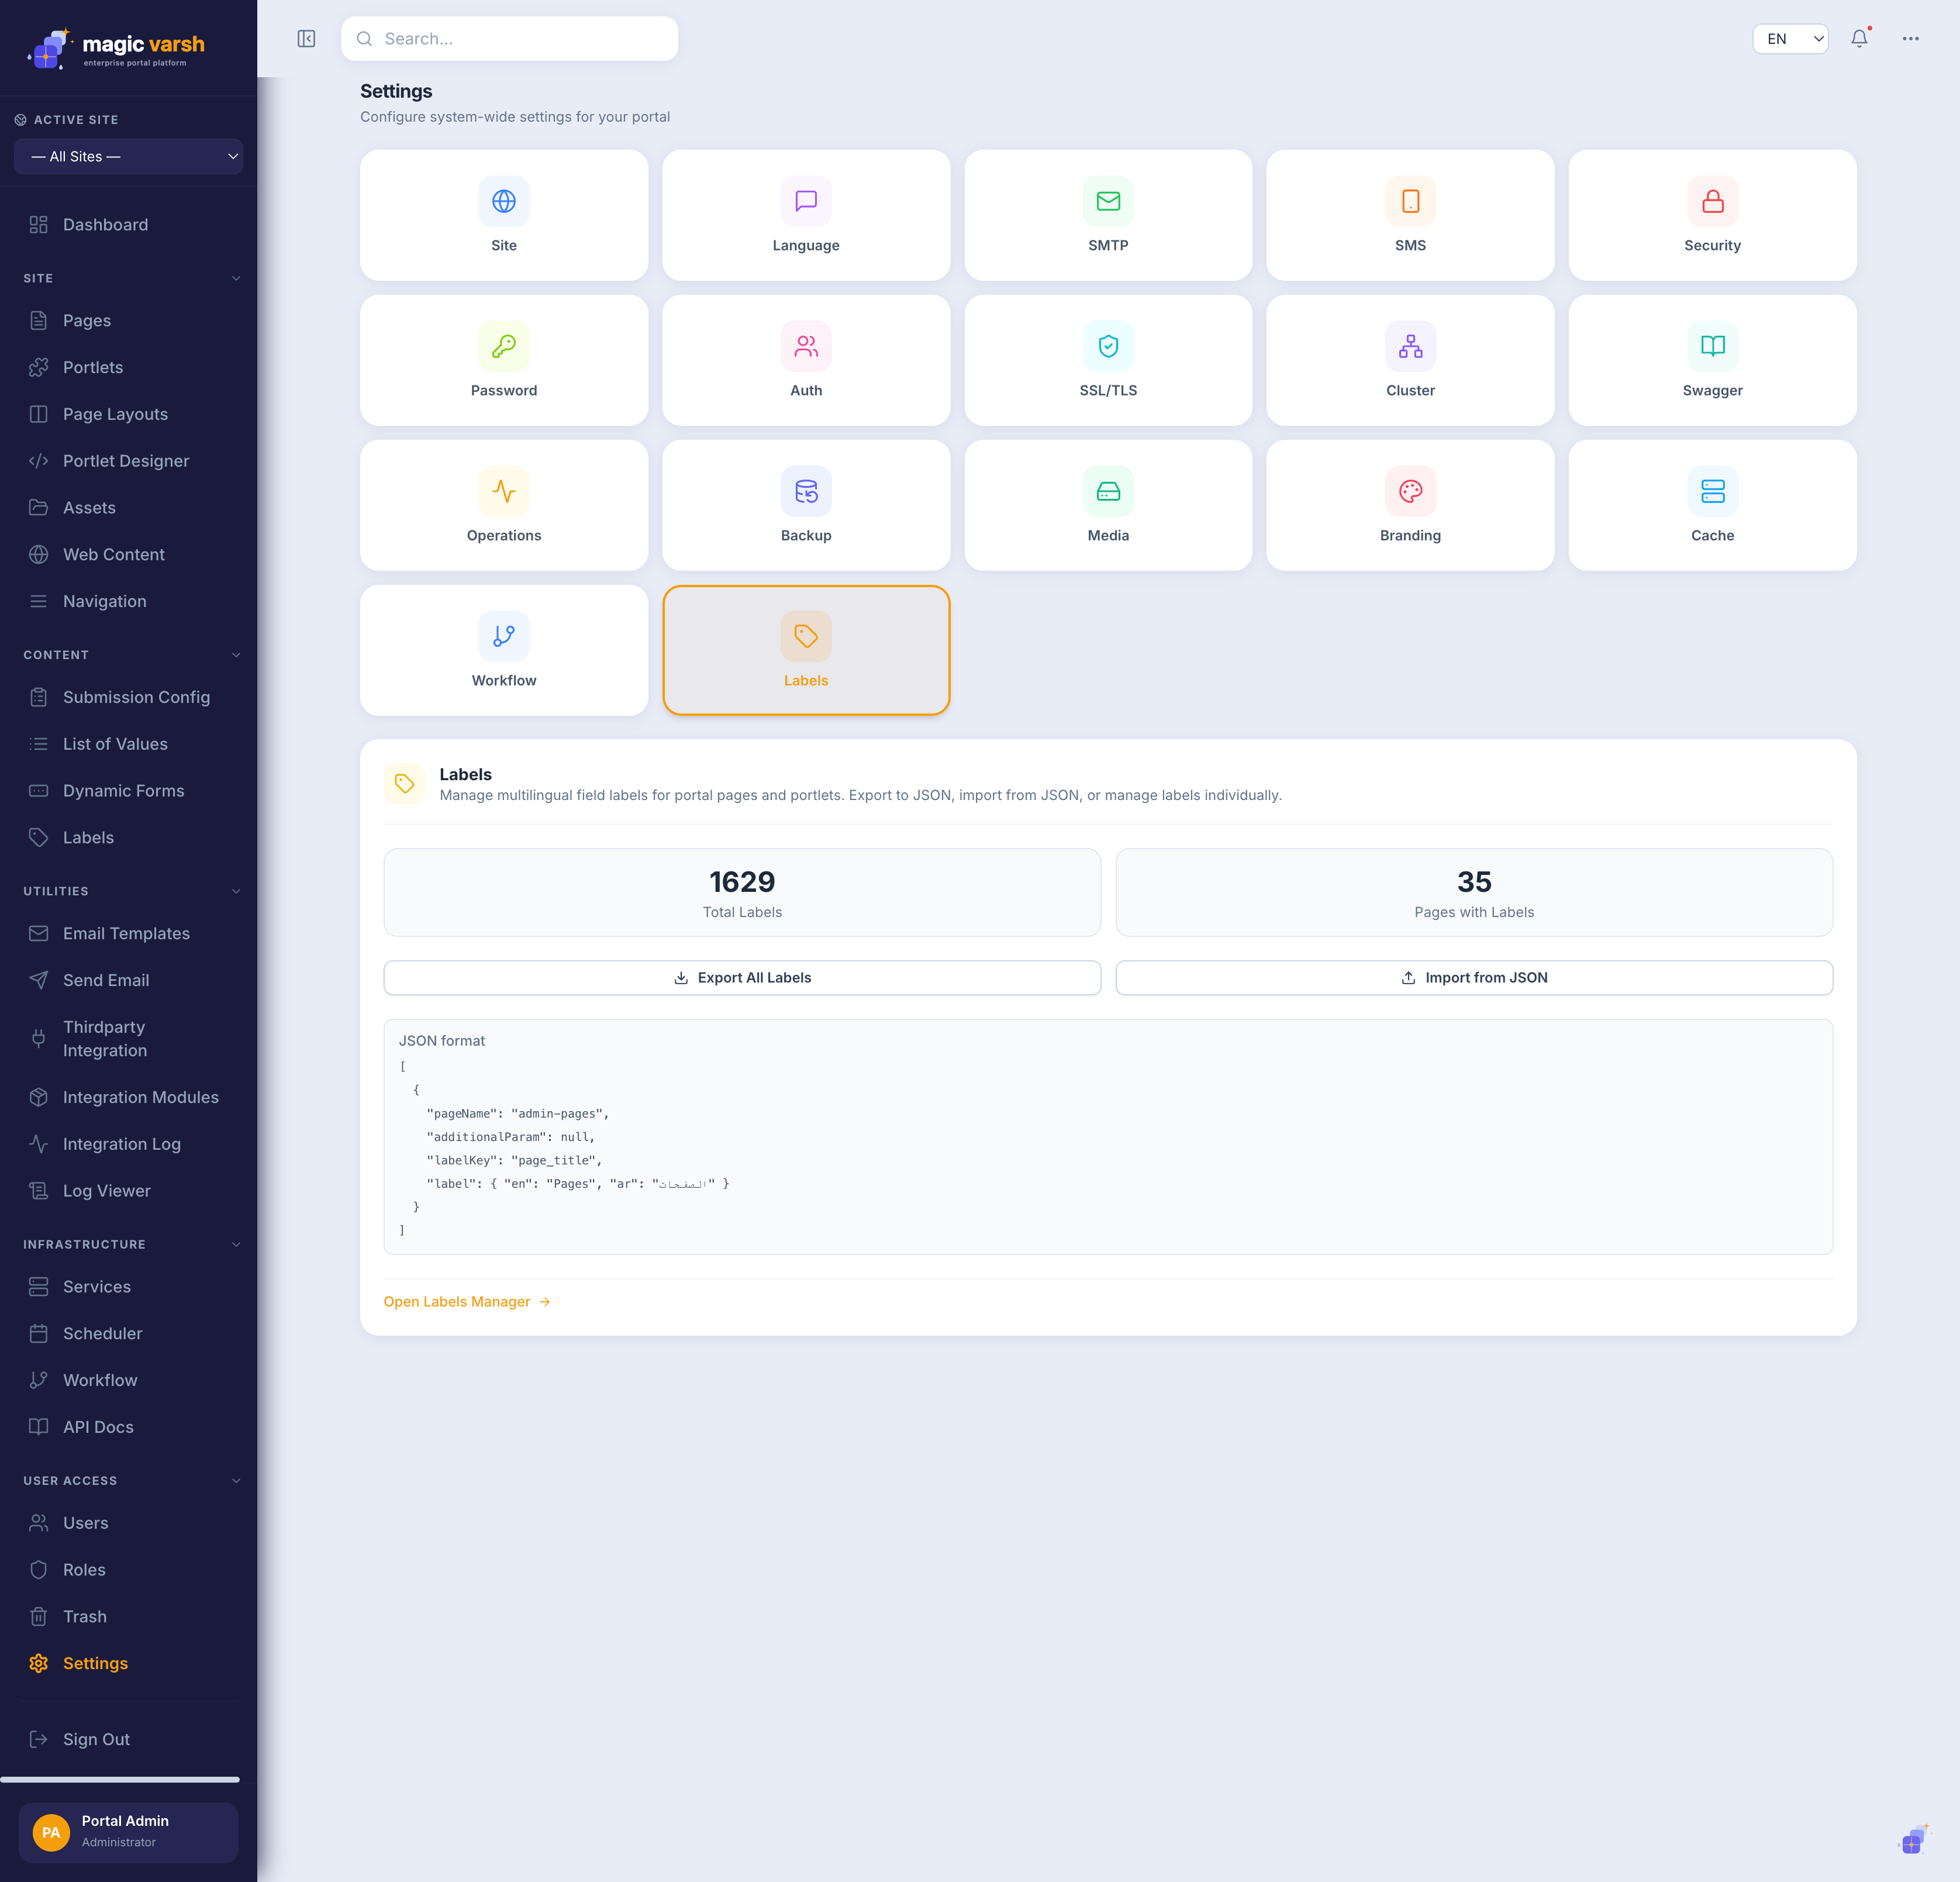This screenshot has height=1882, width=1960.
Task: Collapse the USER ACCESS sidebar section
Action: coord(236,1480)
